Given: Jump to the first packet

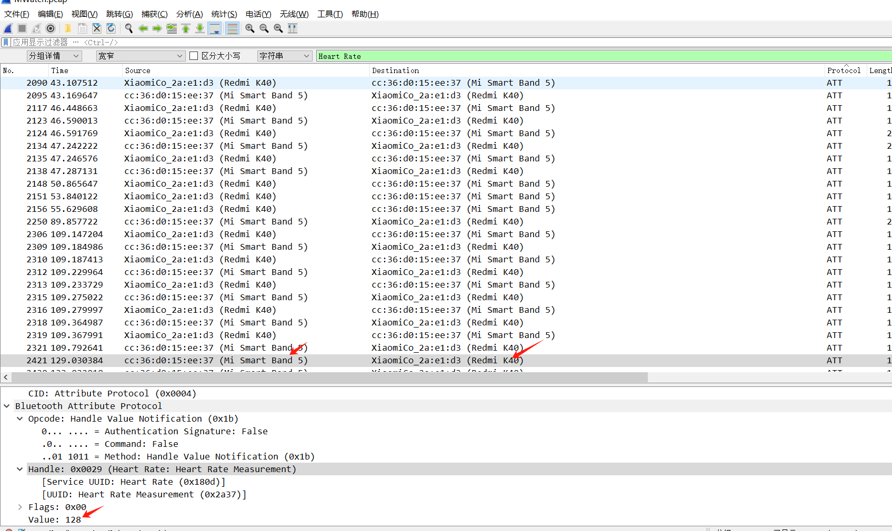Looking at the screenshot, I should point(186,28).
